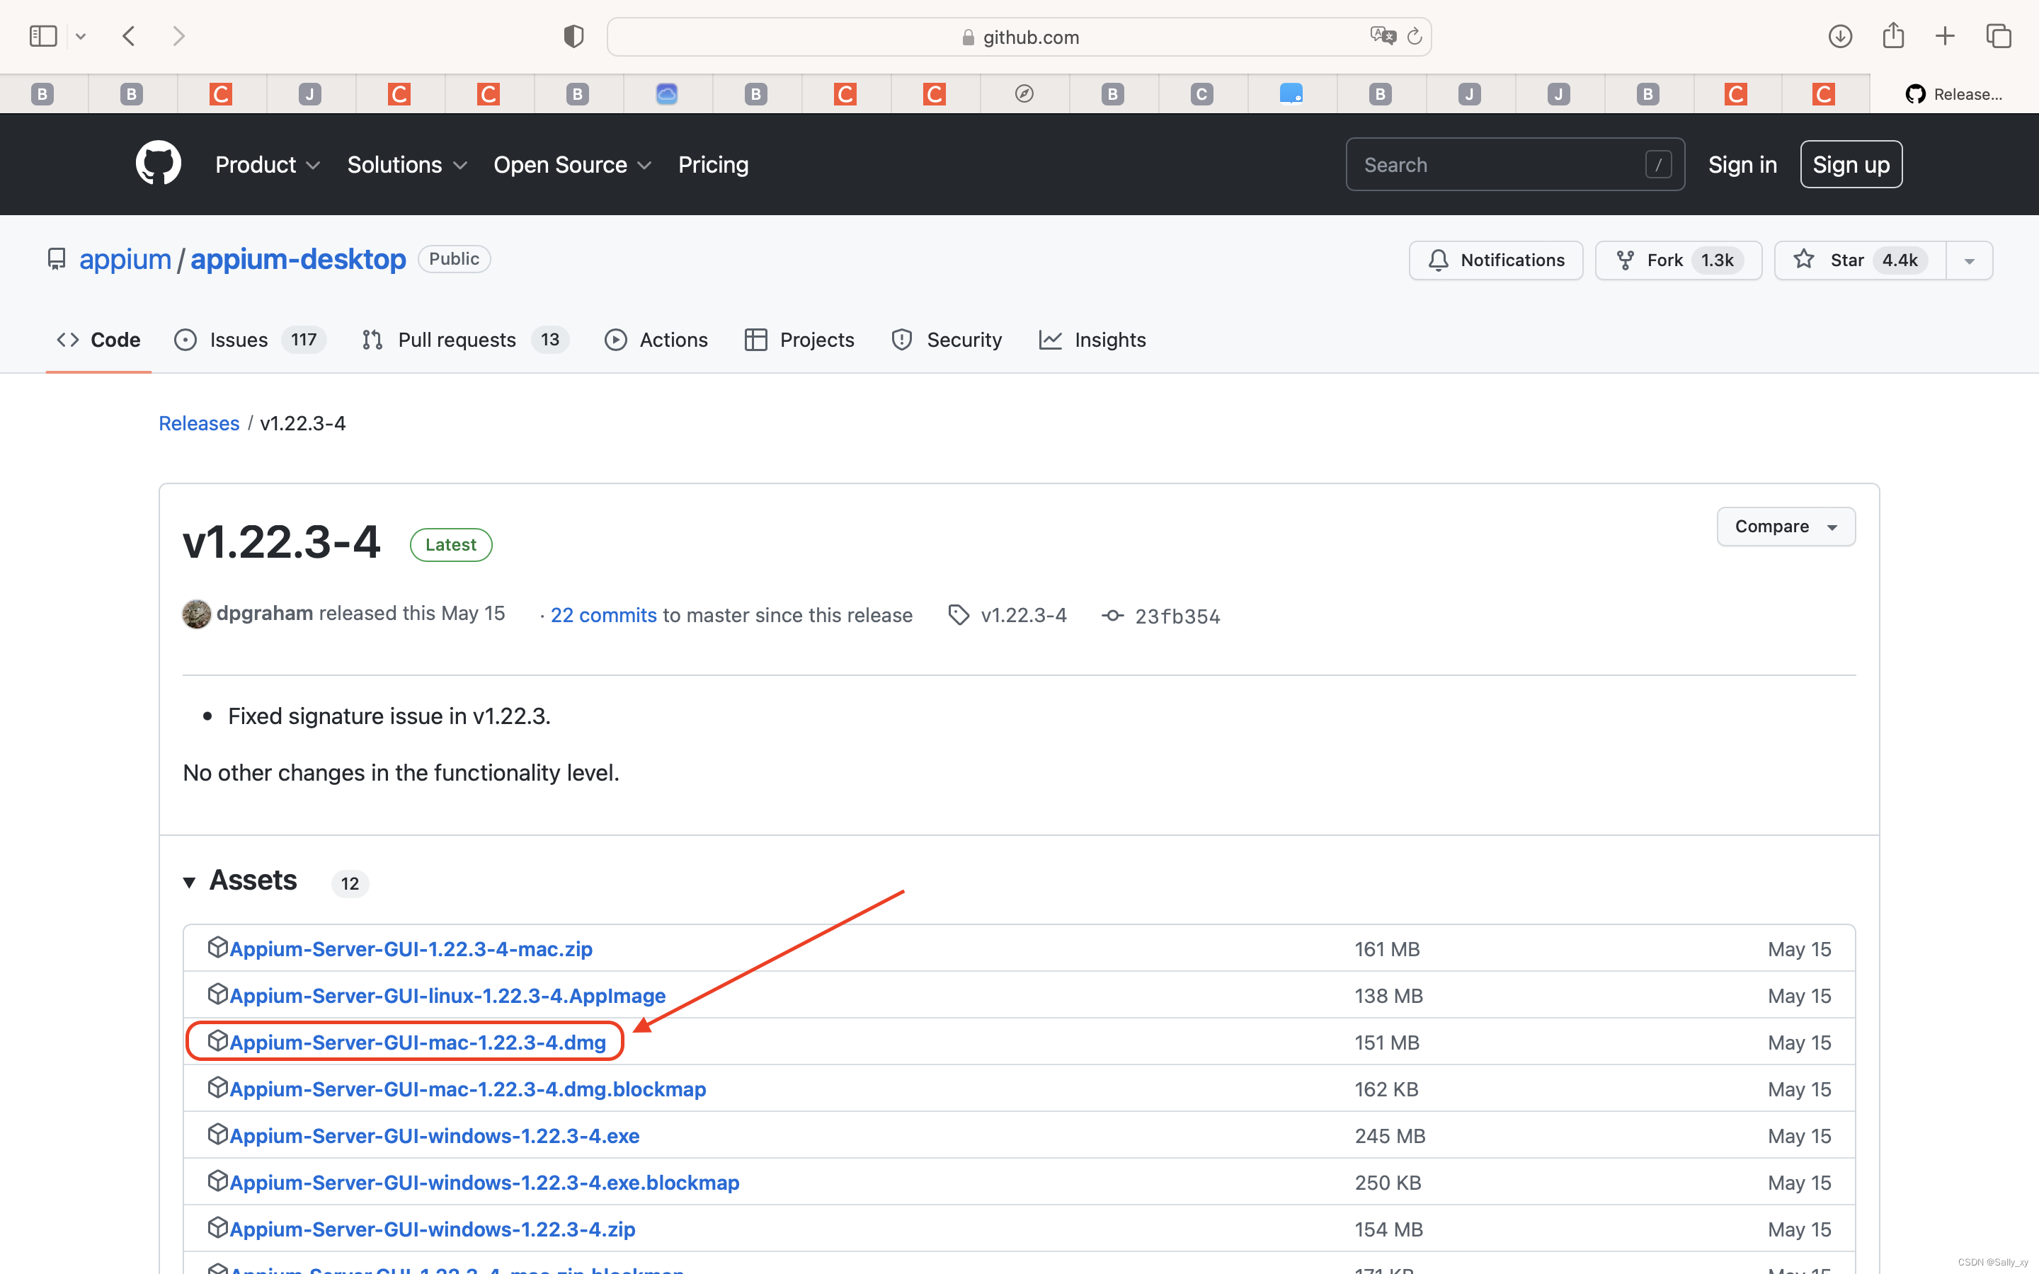Click the Latest release badge
This screenshot has width=2039, height=1274.
pos(451,544)
